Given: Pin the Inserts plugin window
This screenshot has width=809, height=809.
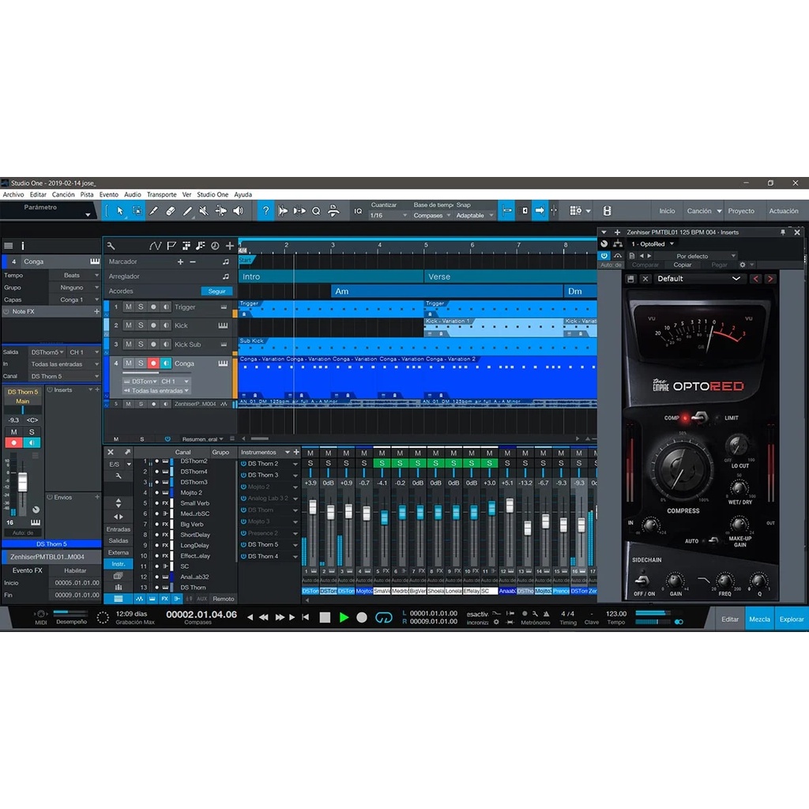Looking at the screenshot, I should tap(783, 232).
